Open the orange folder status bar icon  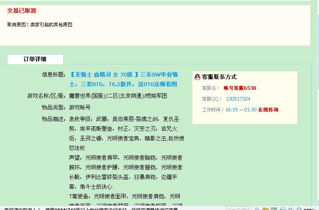pos(266,209)
